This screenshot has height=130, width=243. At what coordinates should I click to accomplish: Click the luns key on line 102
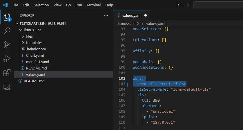pos(137,78)
